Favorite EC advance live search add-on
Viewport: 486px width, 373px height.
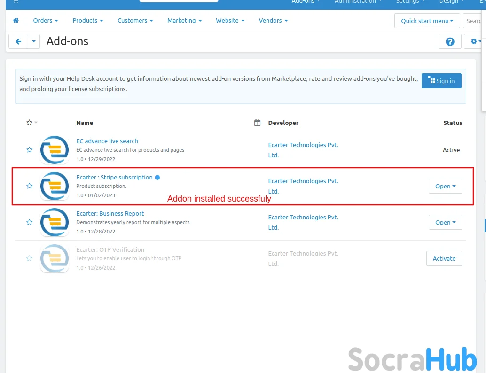[x=30, y=150]
